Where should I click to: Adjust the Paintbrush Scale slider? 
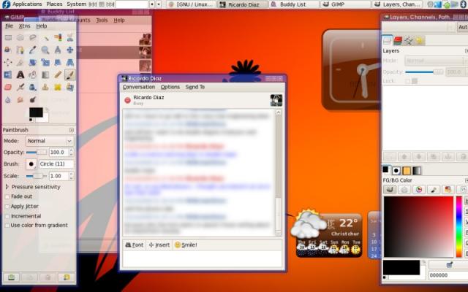[37, 176]
